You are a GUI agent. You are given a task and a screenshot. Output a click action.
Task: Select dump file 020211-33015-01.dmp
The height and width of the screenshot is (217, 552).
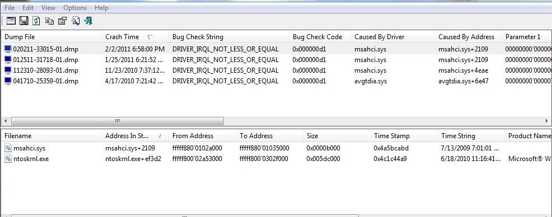[x=46, y=49]
